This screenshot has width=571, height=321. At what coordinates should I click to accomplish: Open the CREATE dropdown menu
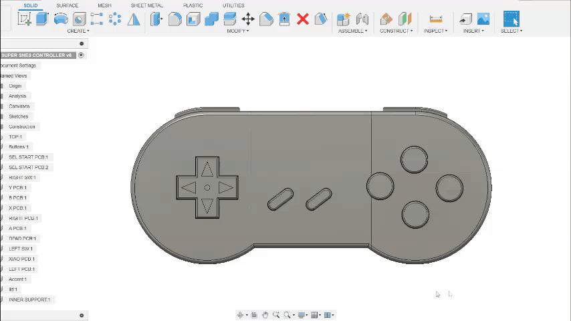(78, 31)
